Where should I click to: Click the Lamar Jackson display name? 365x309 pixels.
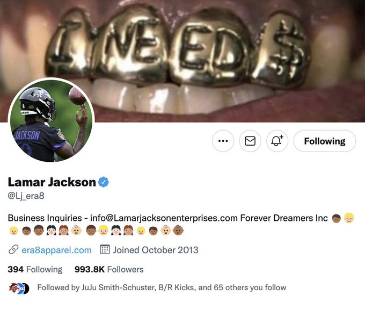[x=52, y=182]
